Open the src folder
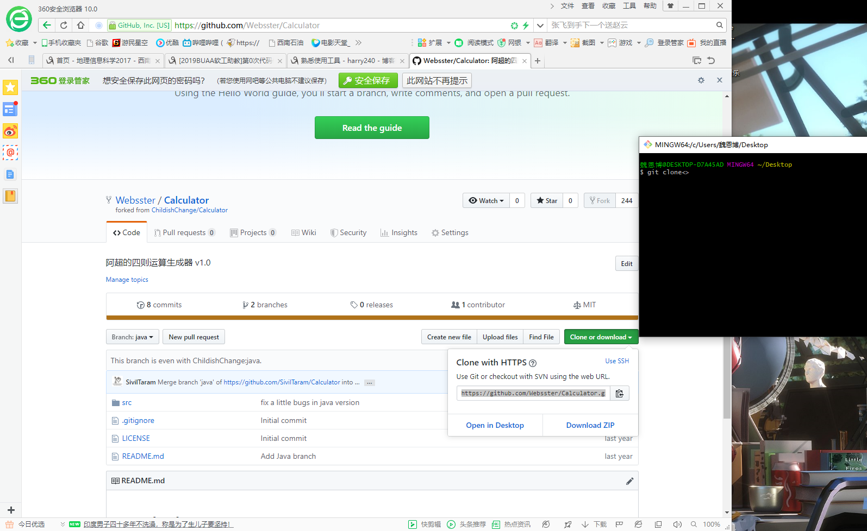Screen dimensions: 867x531 pos(127,402)
